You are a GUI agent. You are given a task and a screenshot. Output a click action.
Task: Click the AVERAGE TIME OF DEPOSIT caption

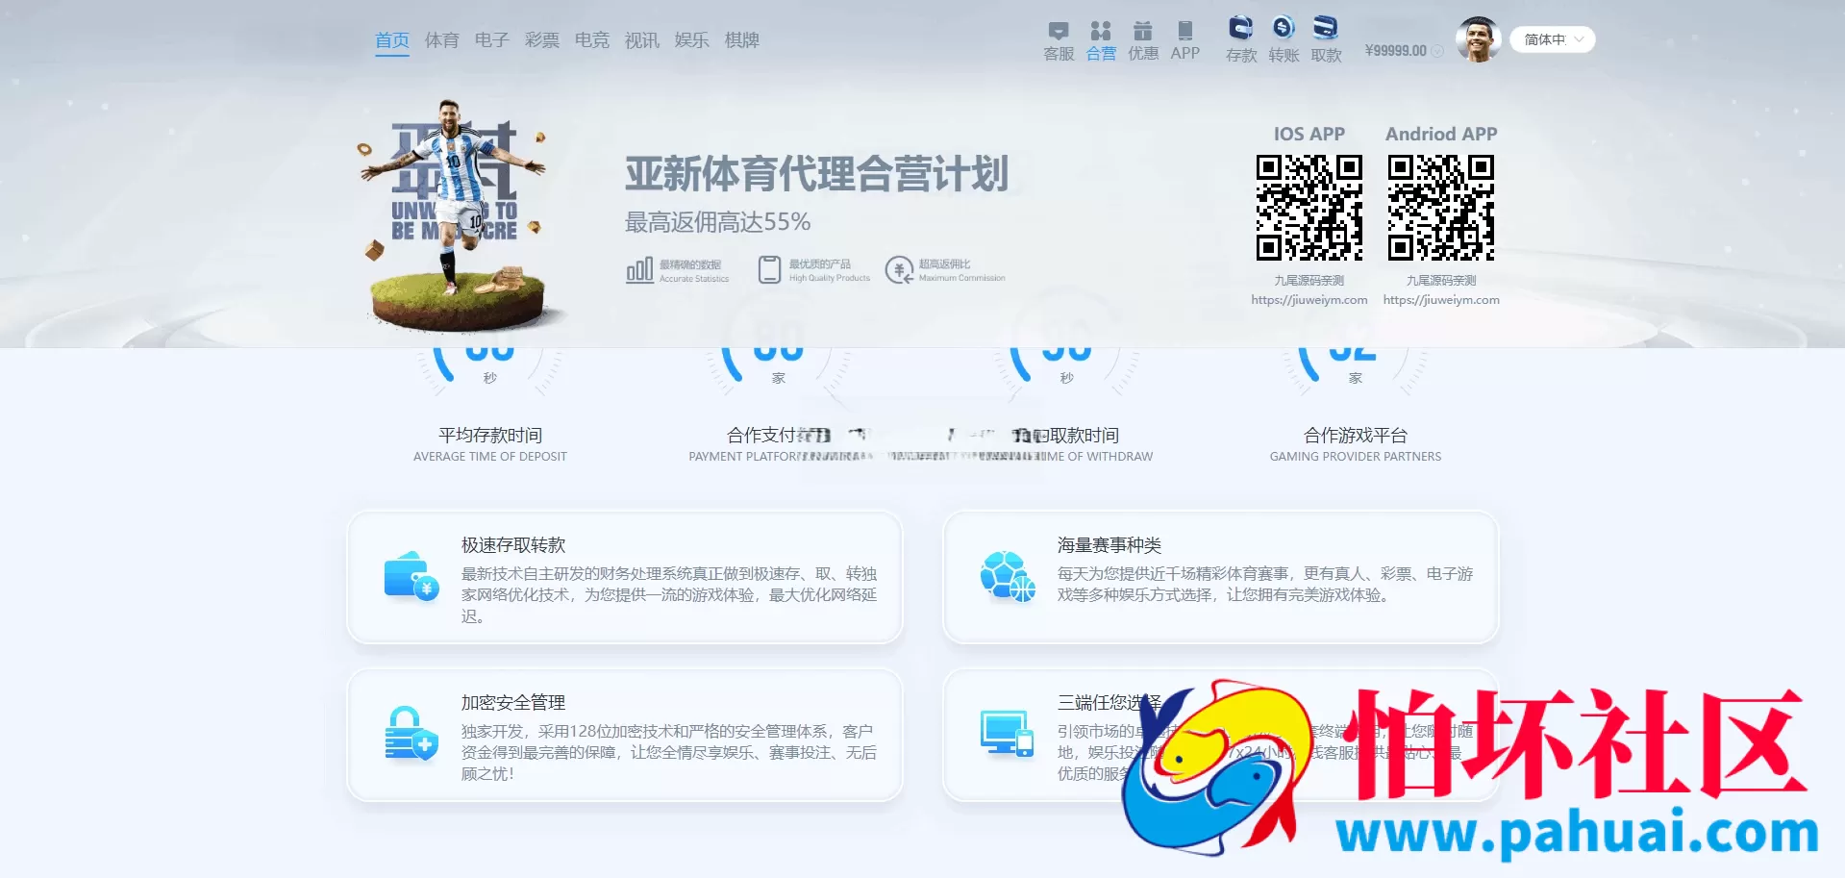(490, 457)
